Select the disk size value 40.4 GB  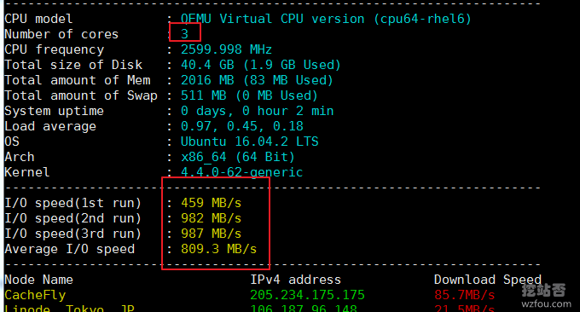[x=207, y=65]
